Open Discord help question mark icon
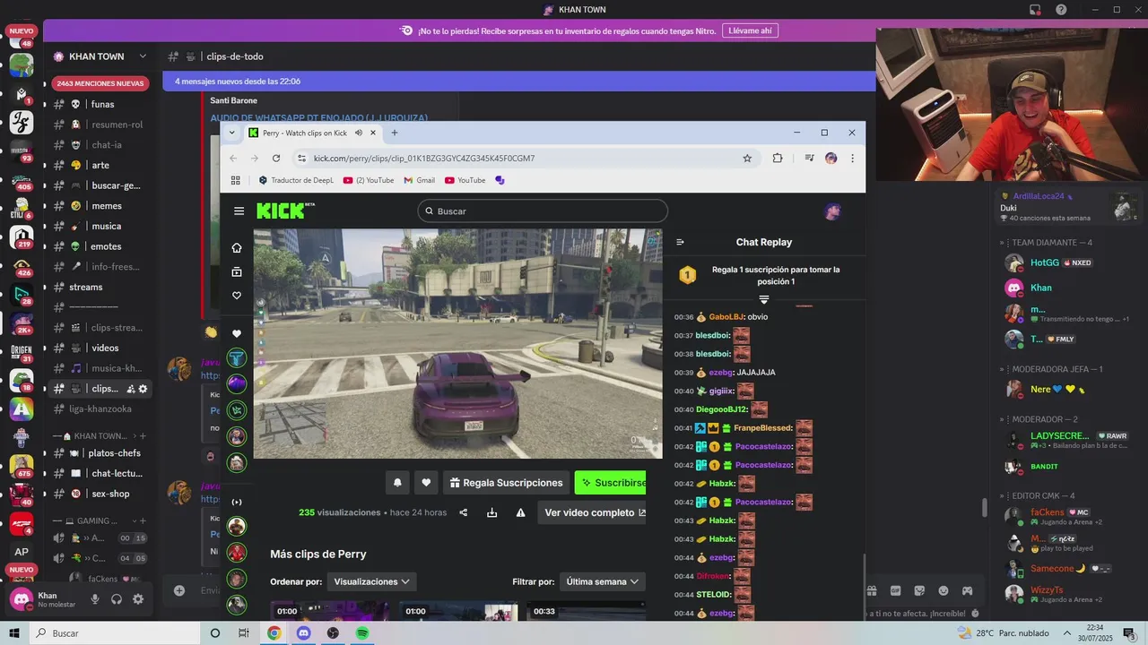Screen dimensions: 1148x645 [x=1062, y=10]
